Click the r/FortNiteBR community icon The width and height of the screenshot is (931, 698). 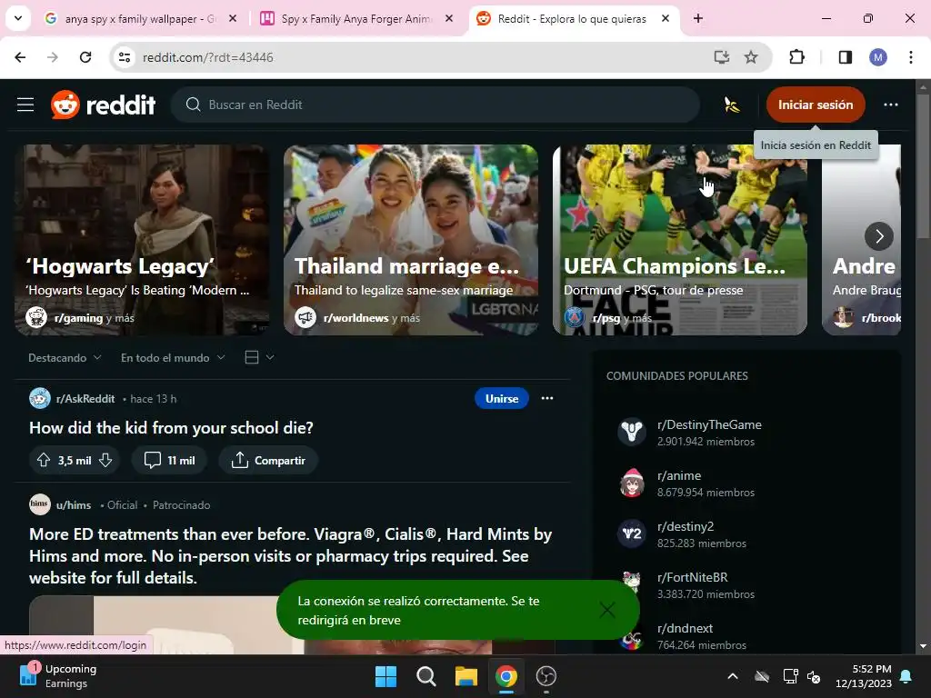coord(632,584)
